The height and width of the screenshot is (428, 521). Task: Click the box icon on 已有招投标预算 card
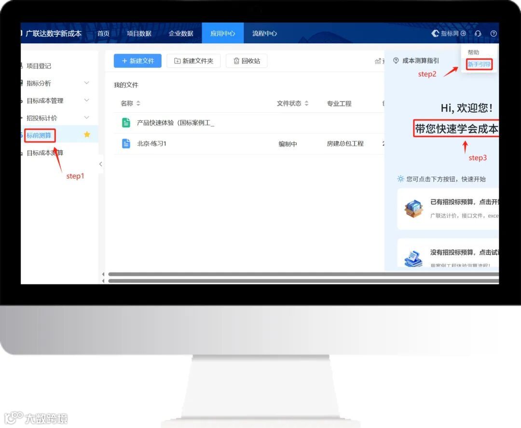click(414, 208)
